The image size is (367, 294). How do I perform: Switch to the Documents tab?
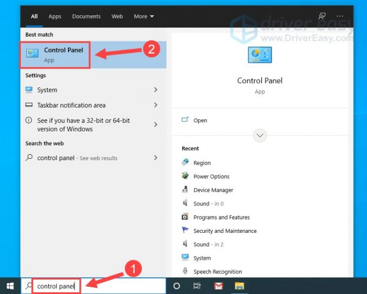(x=86, y=17)
